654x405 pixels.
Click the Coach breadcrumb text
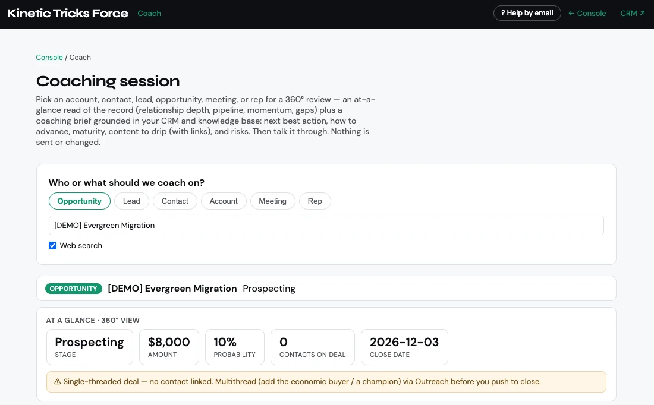tap(80, 58)
